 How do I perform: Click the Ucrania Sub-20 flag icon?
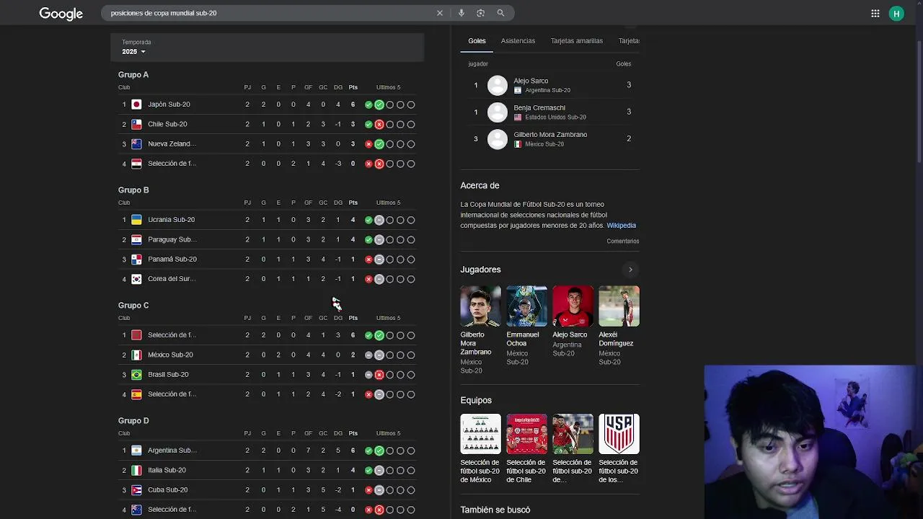[x=136, y=220]
